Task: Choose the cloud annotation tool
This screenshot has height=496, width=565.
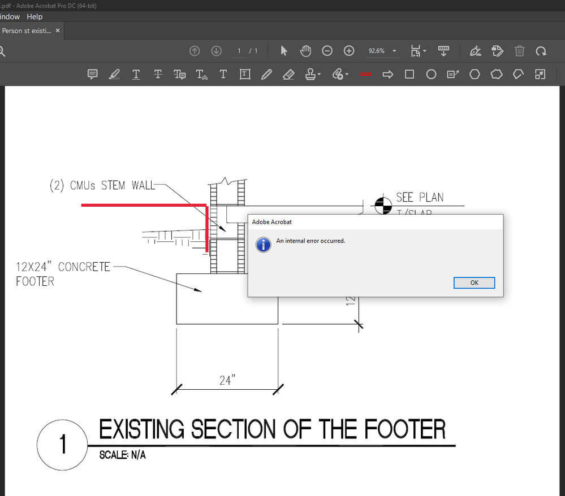Action: pos(497,74)
